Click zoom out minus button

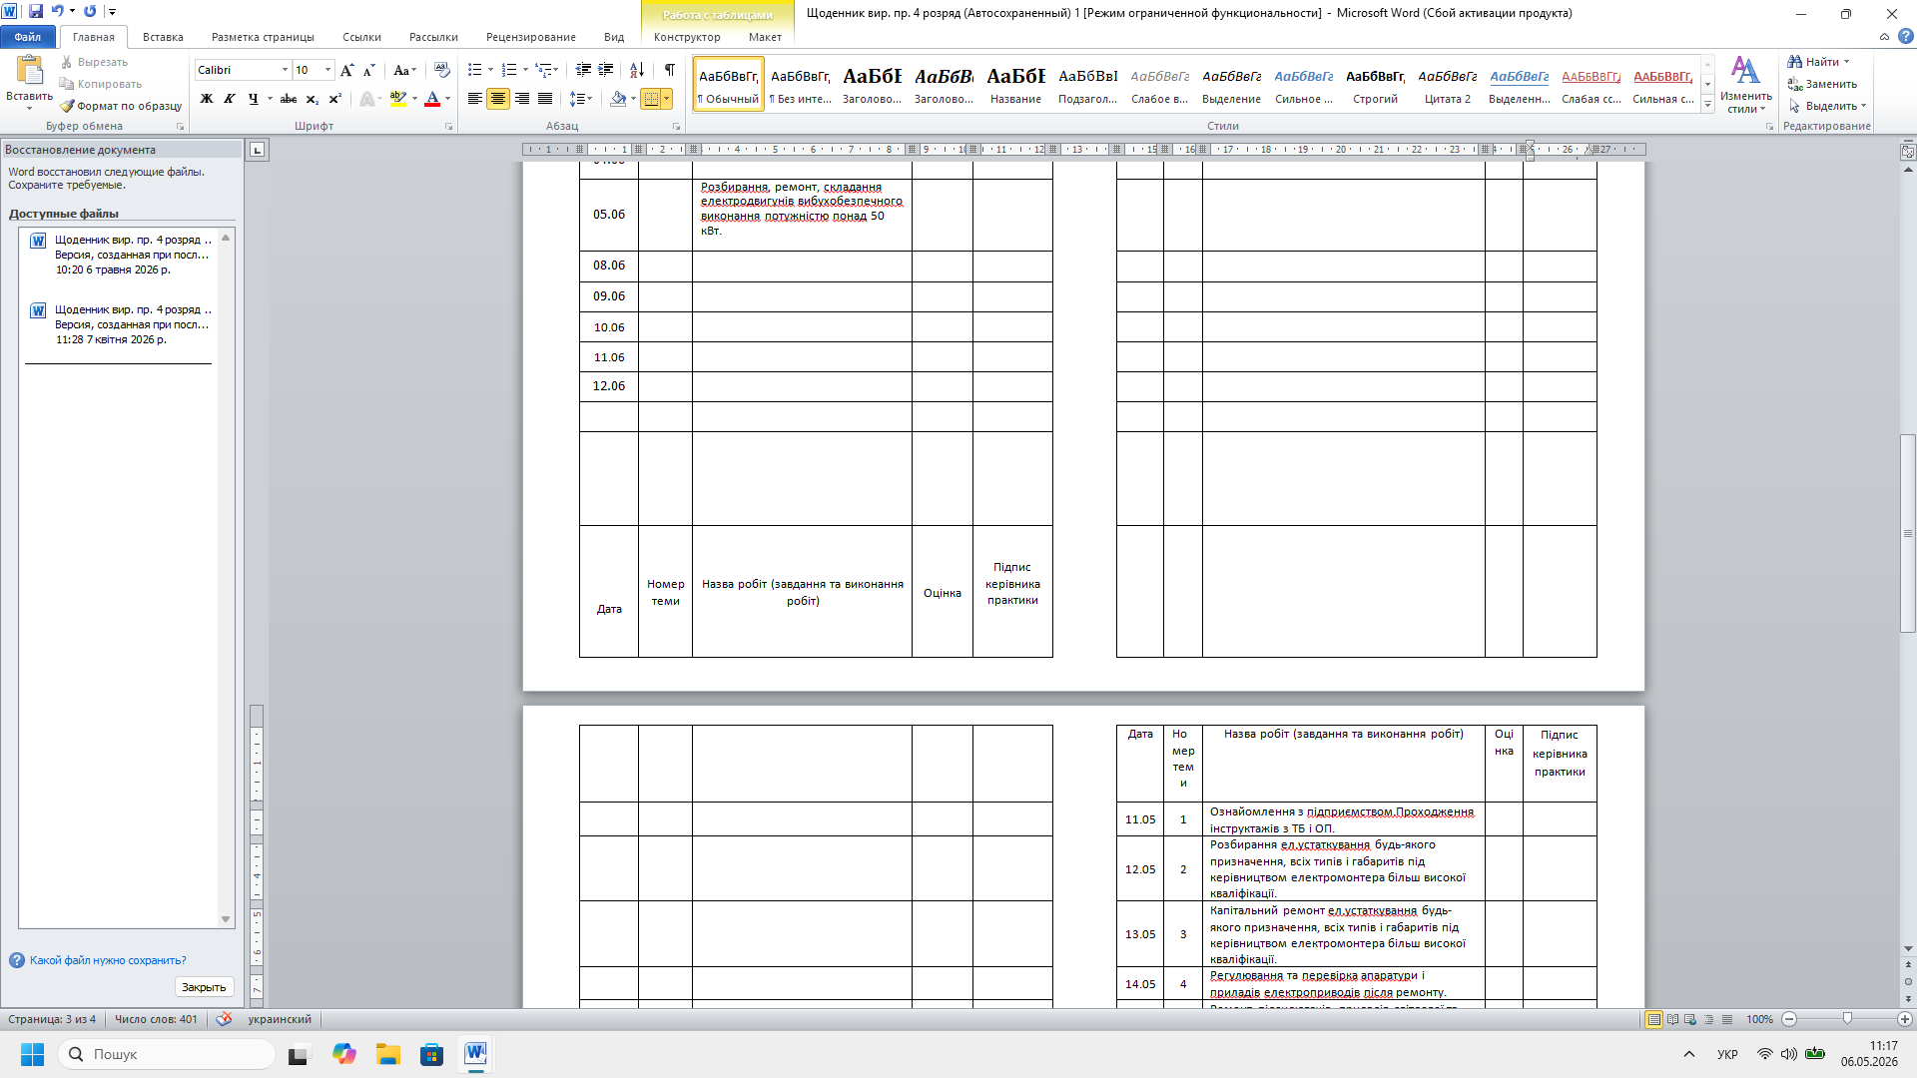pyautogui.click(x=1789, y=1019)
